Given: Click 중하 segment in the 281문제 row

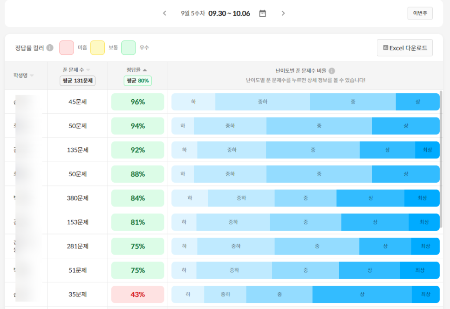Looking at the screenshot, I should pos(236,246).
